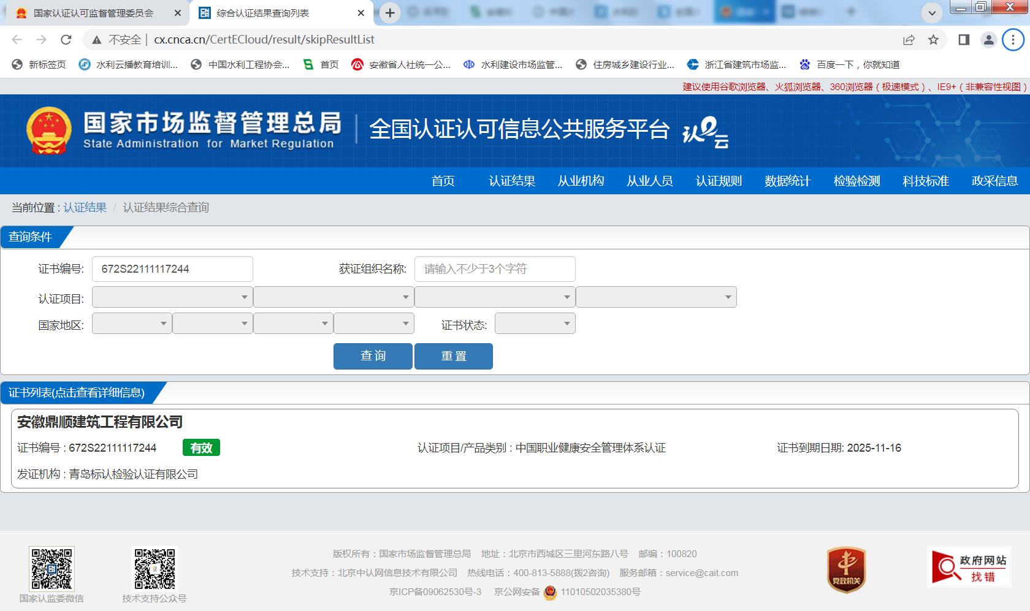
Task: Open the 安徽鼎顺建筑工程有限公司 certificate entry
Action: (100, 422)
